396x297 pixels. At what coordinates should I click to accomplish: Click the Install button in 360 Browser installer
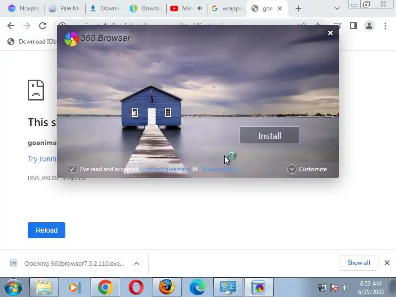tap(269, 135)
